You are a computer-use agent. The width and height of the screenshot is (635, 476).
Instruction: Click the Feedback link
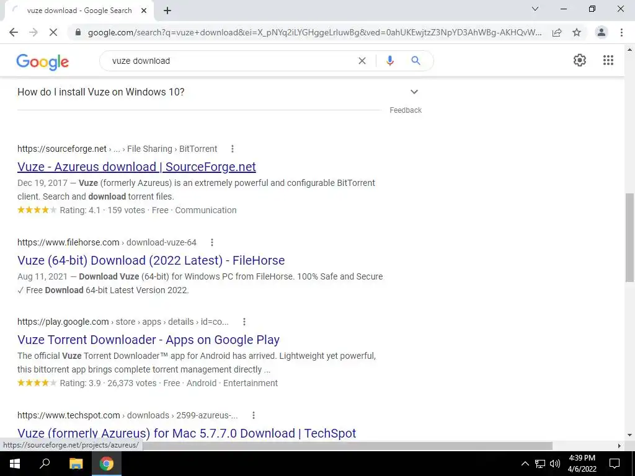(x=406, y=110)
